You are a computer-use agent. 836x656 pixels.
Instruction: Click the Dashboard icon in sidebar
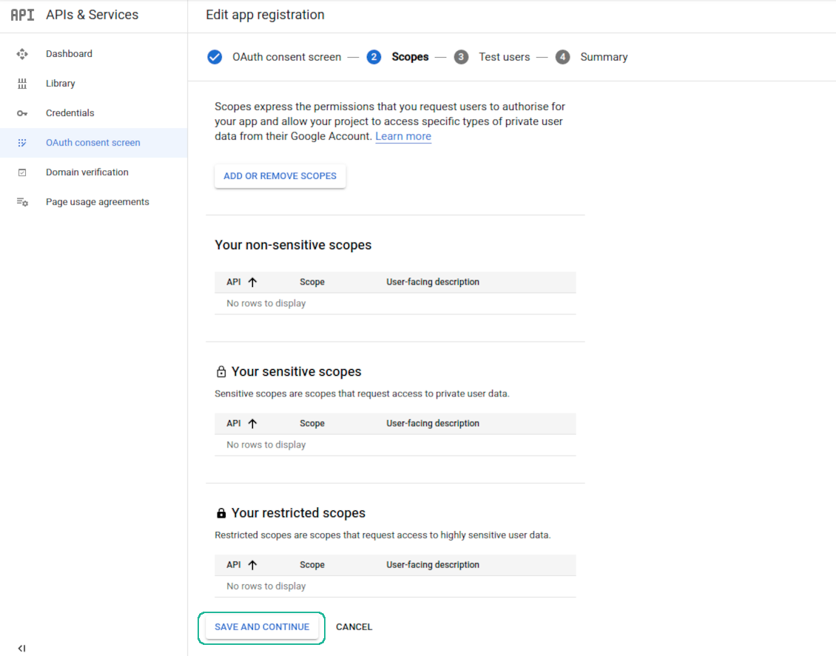point(22,54)
